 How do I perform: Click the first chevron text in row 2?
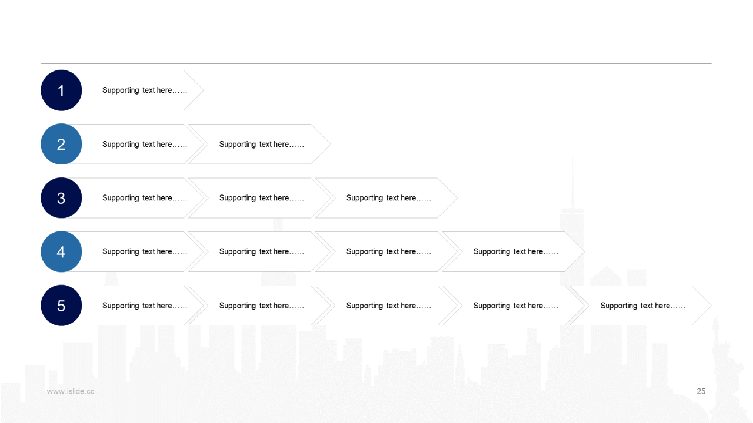click(x=145, y=145)
